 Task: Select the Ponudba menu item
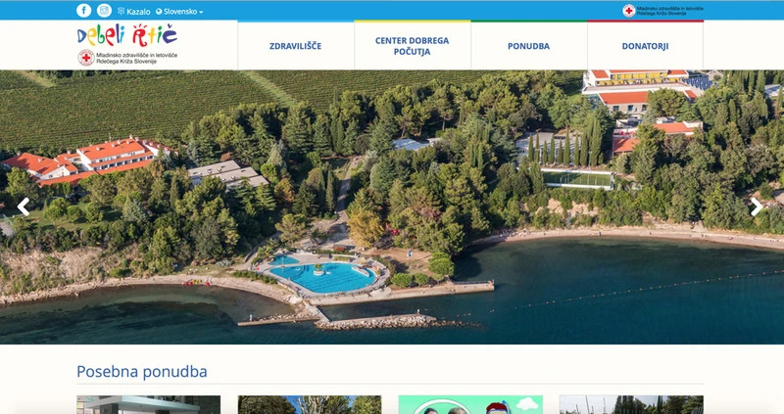tap(529, 46)
